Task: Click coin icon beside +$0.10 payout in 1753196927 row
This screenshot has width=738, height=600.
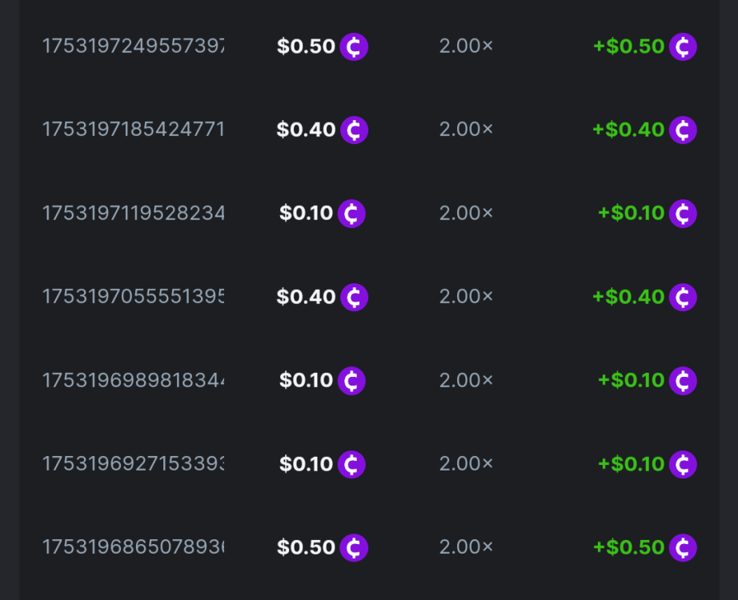Action: 683,464
